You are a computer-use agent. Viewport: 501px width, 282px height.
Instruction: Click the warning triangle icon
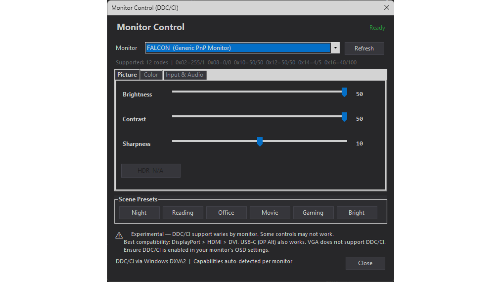[119, 236]
